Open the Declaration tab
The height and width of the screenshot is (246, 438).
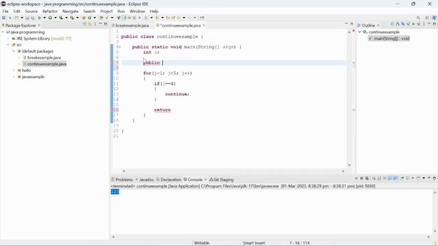(168, 180)
